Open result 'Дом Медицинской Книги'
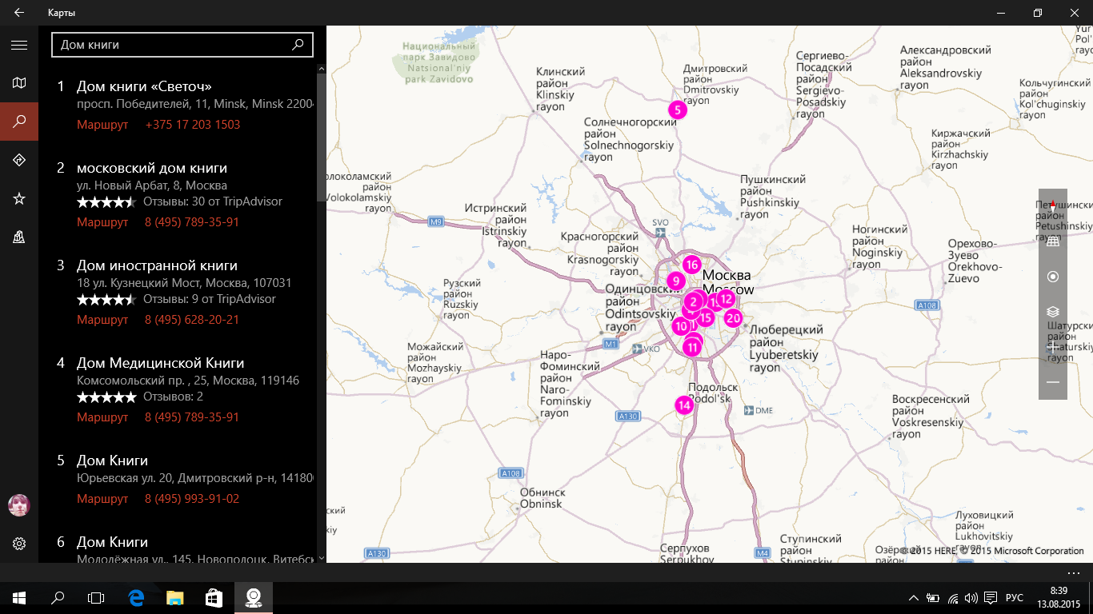This screenshot has width=1093, height=614. (160, 363)
